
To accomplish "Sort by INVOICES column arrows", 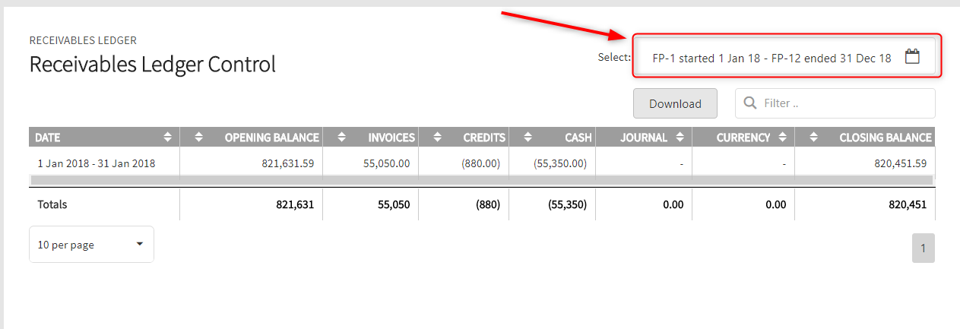I will (342, 138).
